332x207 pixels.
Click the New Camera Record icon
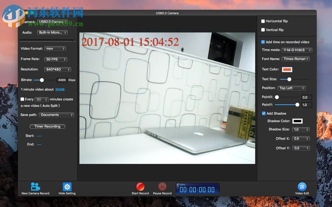pyautogui.click(x=35, y=187)
